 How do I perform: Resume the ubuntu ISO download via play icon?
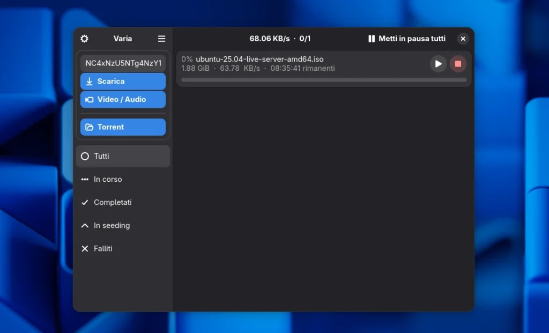(438, 63)
